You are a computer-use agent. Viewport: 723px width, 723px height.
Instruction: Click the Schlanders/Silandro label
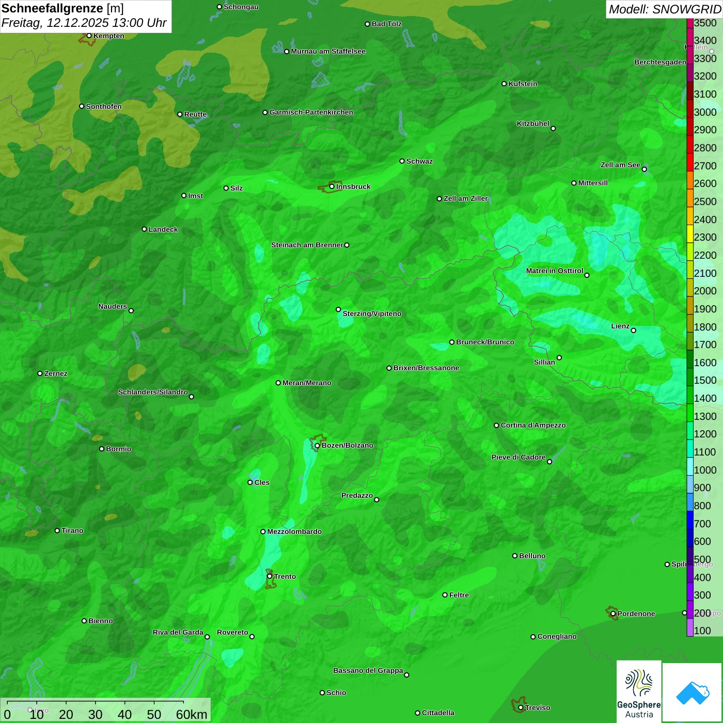coord(153,392)
